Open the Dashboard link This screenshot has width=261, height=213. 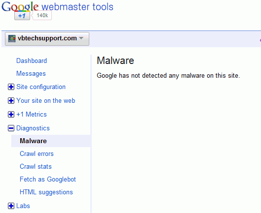click(x=32, y=61)
